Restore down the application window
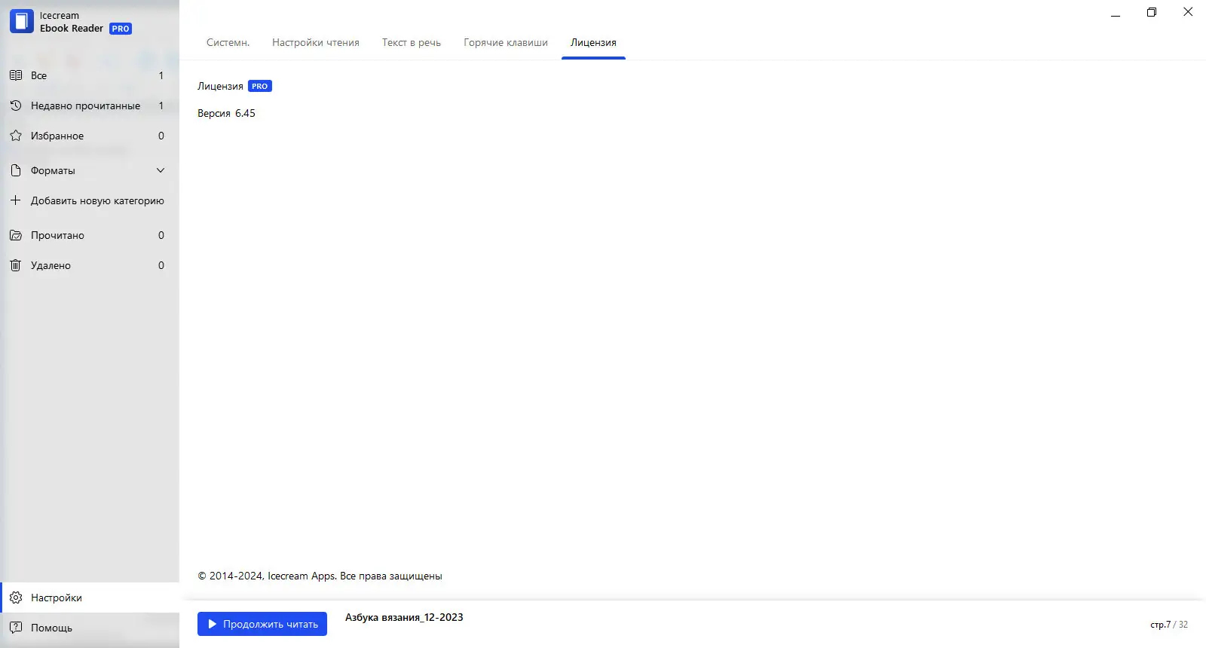Viewport: 1206px width, 648px height. coord(1152,12)
